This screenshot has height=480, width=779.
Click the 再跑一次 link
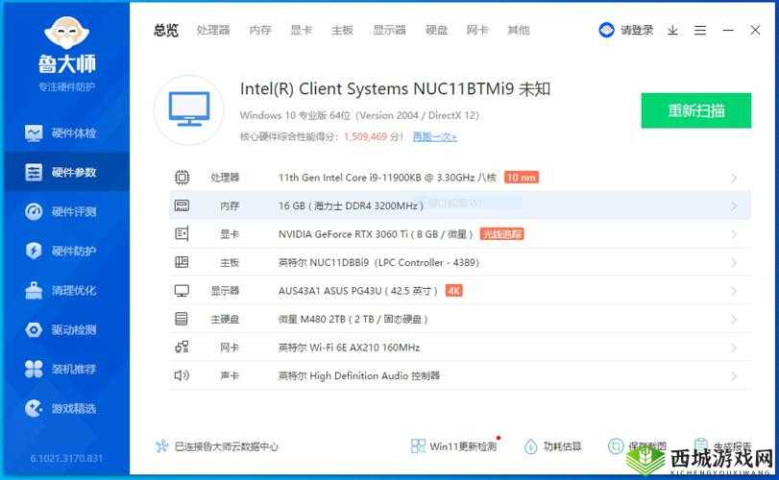[434, 137]
